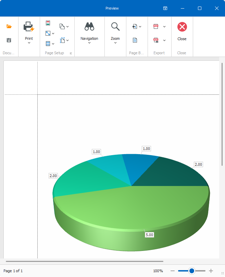The height and width of the screenshot is (277, 225).
Task: Click the Navigation button label
Action: (x=89, y=38)
